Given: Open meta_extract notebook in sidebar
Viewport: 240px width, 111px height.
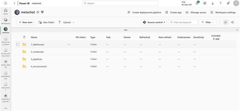Looking at the screenshot, I should point(6,86).
